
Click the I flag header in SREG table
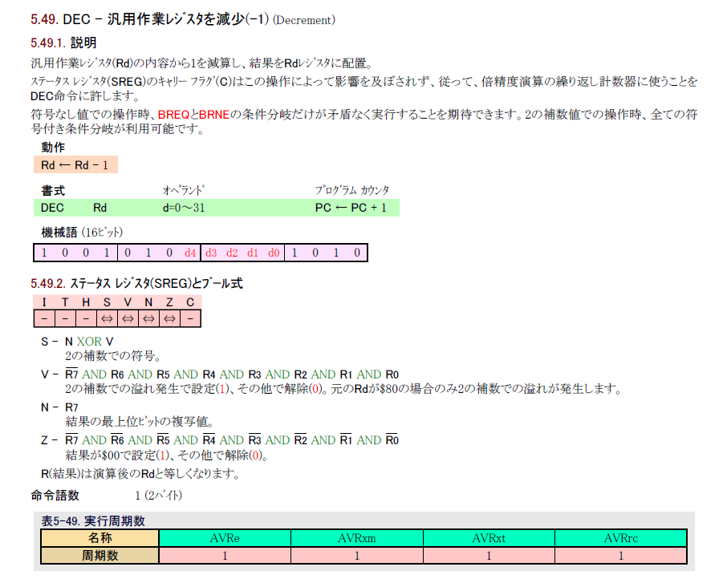click(x=44, y=302)
